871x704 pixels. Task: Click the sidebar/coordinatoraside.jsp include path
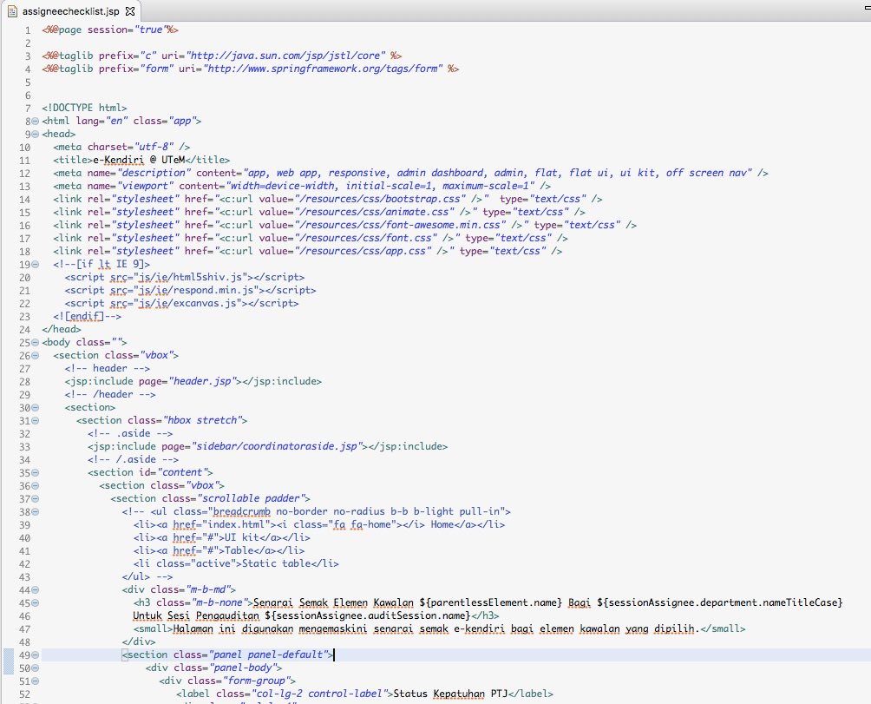click(x=278, y=446)
